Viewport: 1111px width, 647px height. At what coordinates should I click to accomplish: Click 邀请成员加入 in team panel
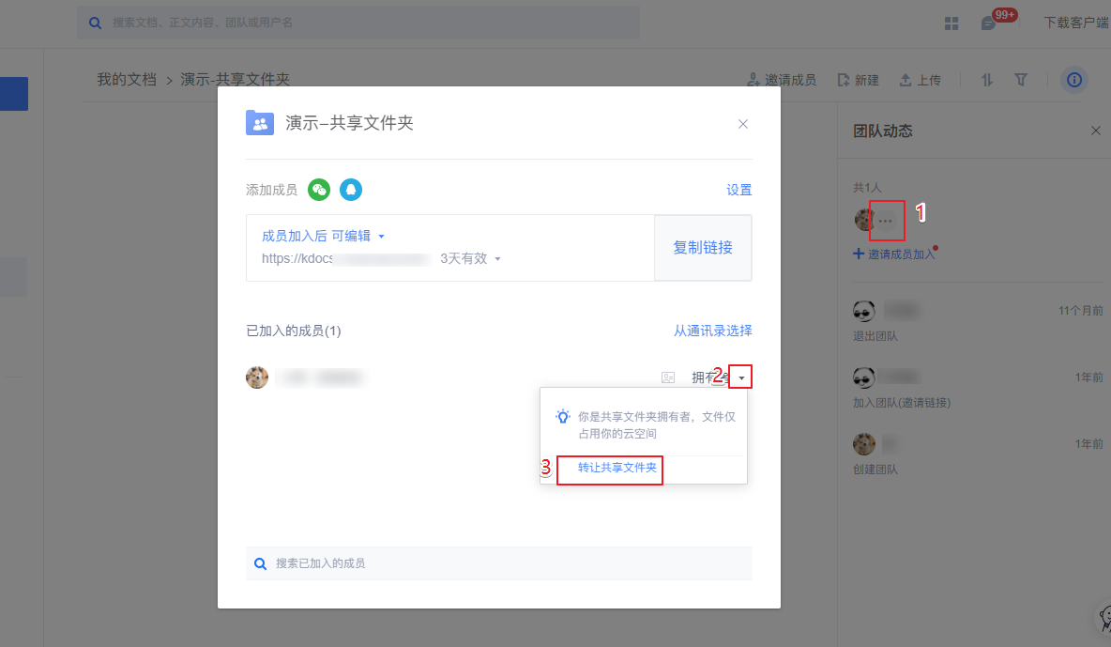(x=894, y=254)
